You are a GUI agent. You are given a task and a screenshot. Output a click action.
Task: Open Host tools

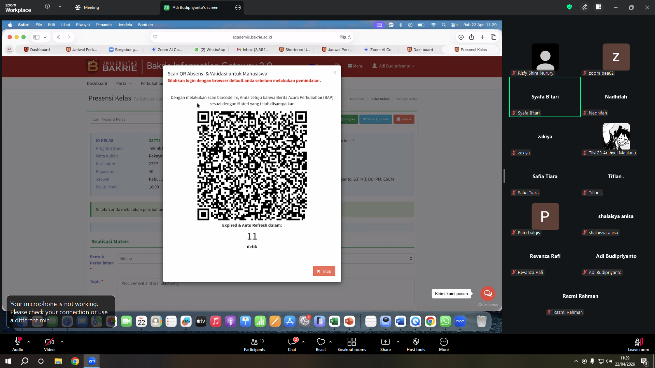coord(416,344)
